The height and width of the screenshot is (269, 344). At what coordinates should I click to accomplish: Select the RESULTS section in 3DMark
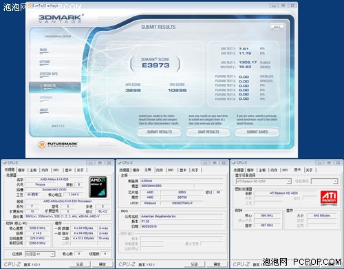click(55, 87)
